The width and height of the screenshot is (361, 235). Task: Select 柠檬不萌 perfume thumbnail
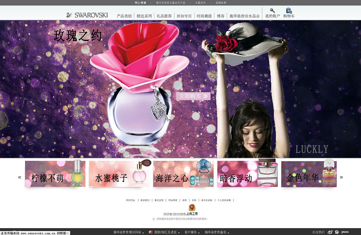click(55, 174)
